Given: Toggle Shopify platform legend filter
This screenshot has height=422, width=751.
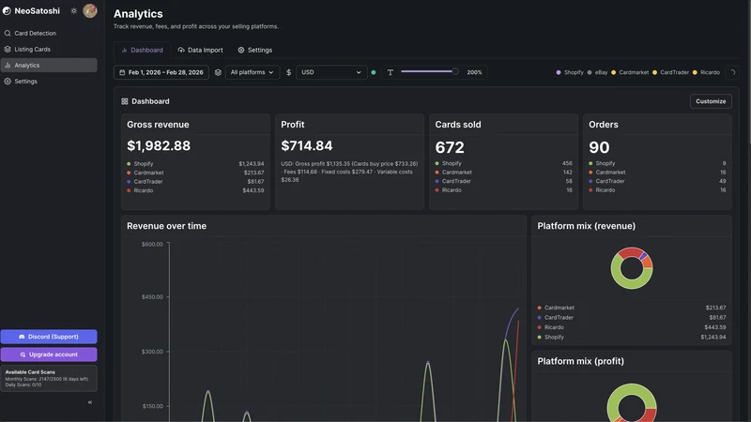Looking at the screenshot, I should click(570, 72).
